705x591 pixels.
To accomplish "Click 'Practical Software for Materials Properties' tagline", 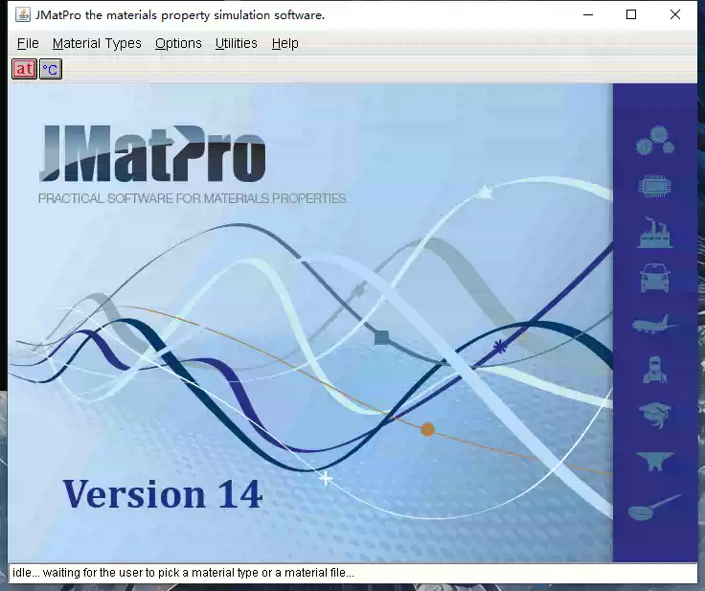I will (192, 198).
